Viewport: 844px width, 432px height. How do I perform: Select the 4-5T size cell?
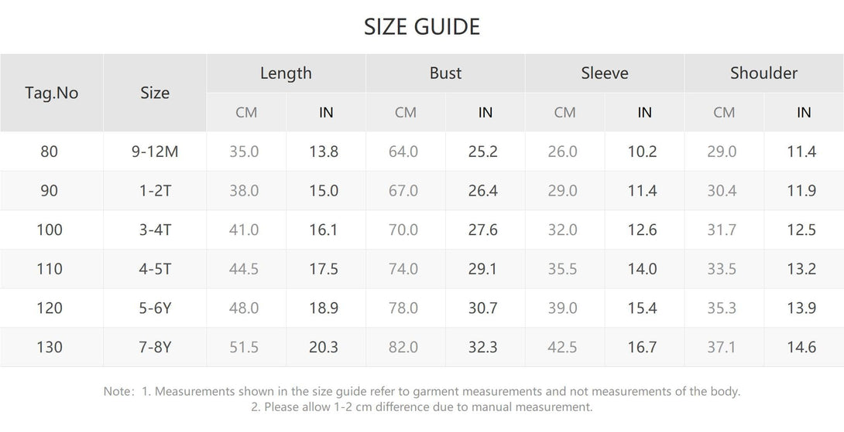(x=155, y=269)
